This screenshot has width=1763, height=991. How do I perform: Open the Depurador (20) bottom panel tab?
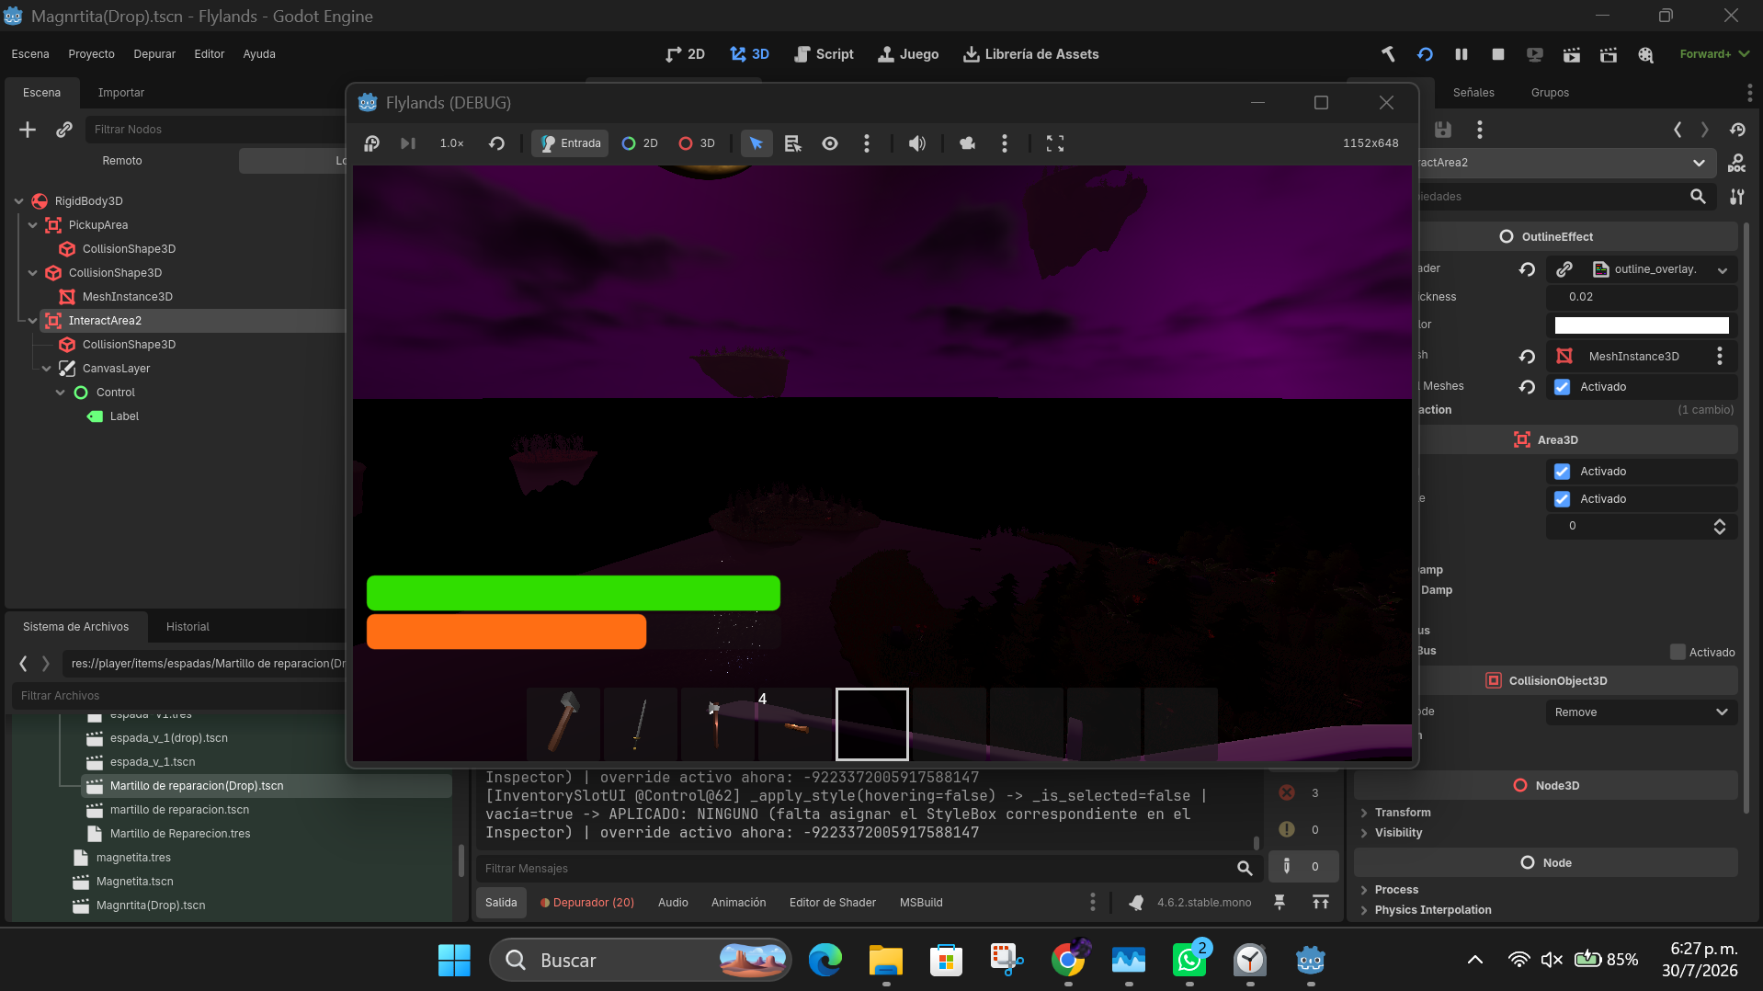click(x=587, y=903)
